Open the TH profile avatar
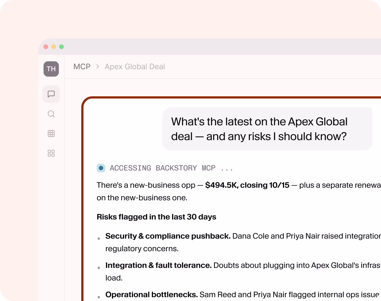The height and width of the screenshot is (301, 381). (x=51, y=69)
